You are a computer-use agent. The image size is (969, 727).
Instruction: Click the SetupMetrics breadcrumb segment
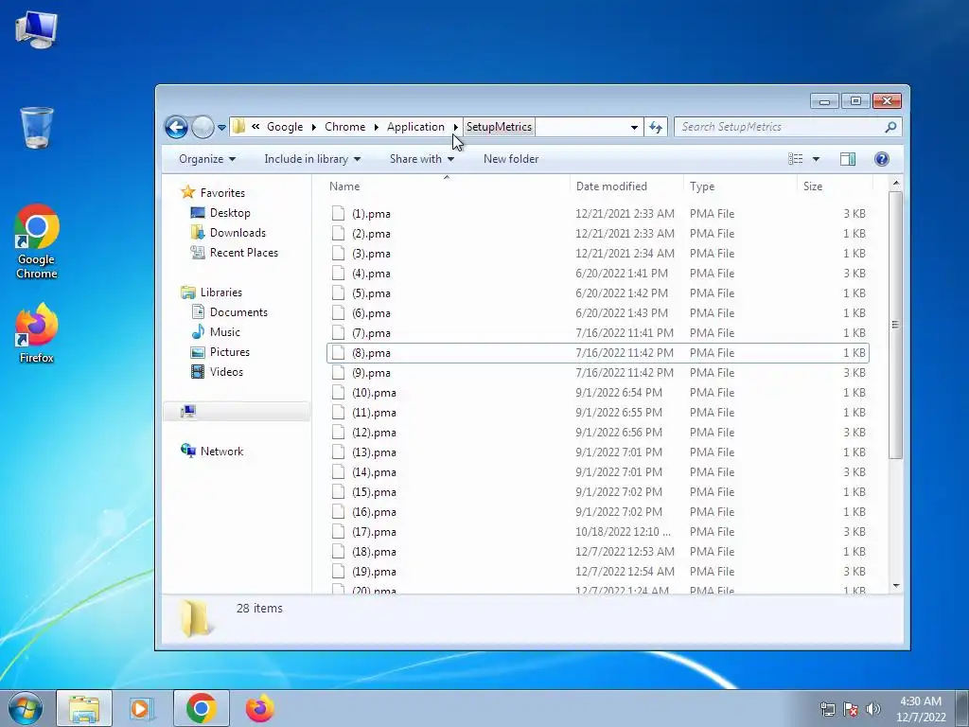(x=499, y=127)
